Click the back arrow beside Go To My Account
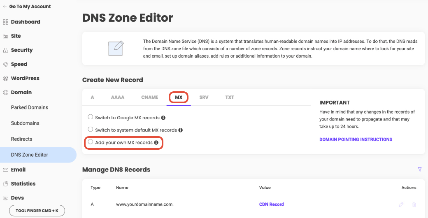Screen dimensions: 428x218 pos(5,7)
